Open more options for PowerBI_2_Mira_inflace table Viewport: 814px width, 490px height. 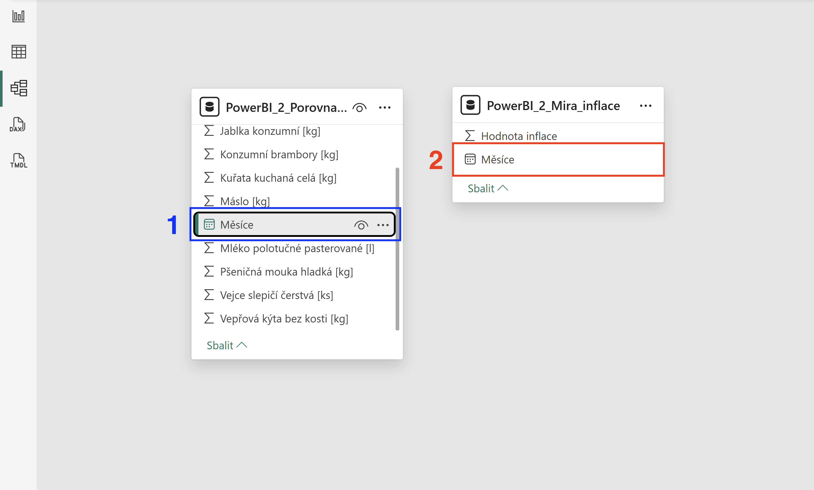645,106
